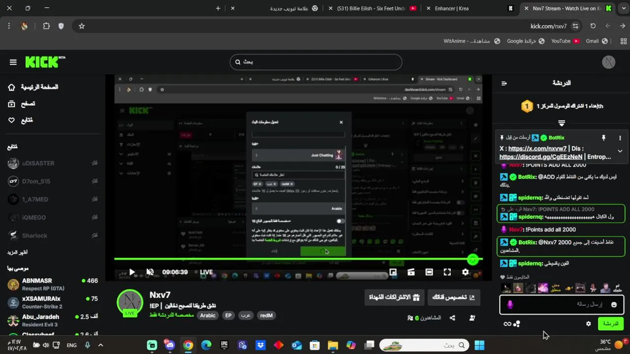Send message with الدردشة button

point(610,324)
